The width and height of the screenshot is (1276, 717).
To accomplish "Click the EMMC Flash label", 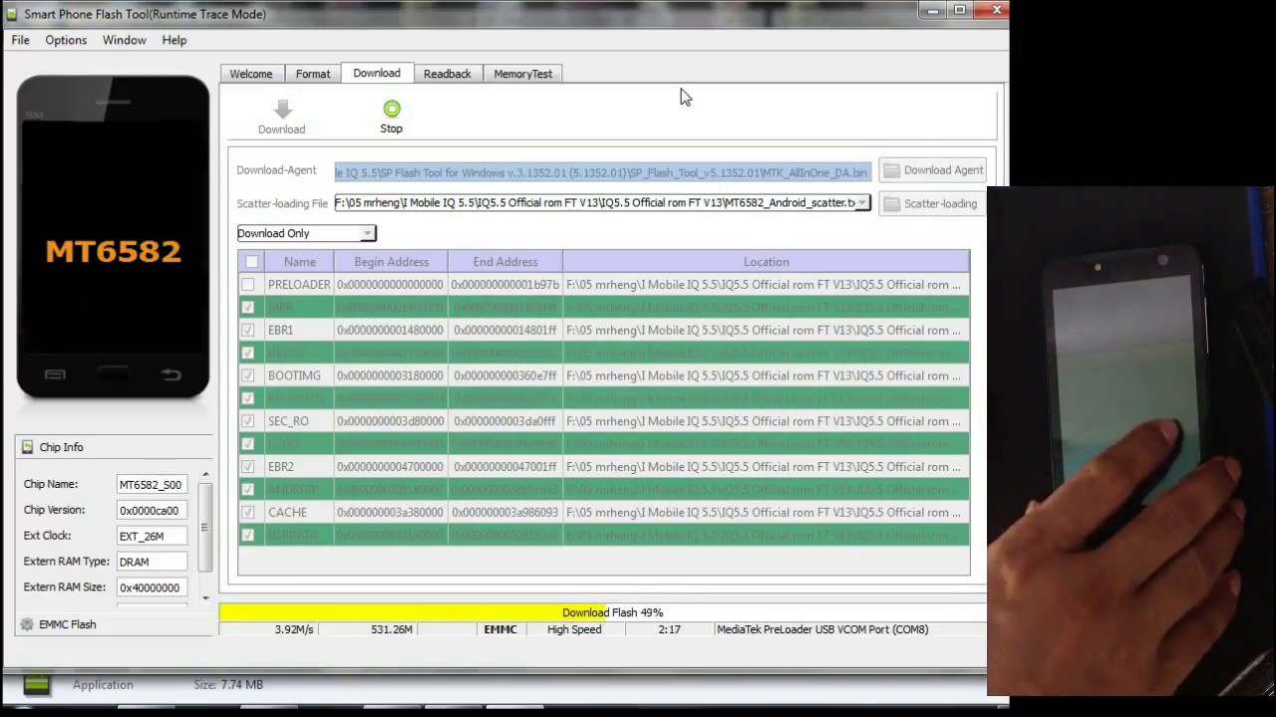I will pyautogui.click(x=68, y=624).
